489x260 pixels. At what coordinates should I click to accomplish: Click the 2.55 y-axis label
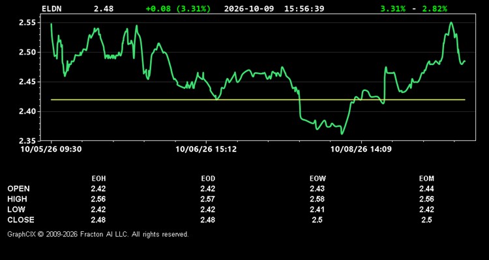coord(27,23)
